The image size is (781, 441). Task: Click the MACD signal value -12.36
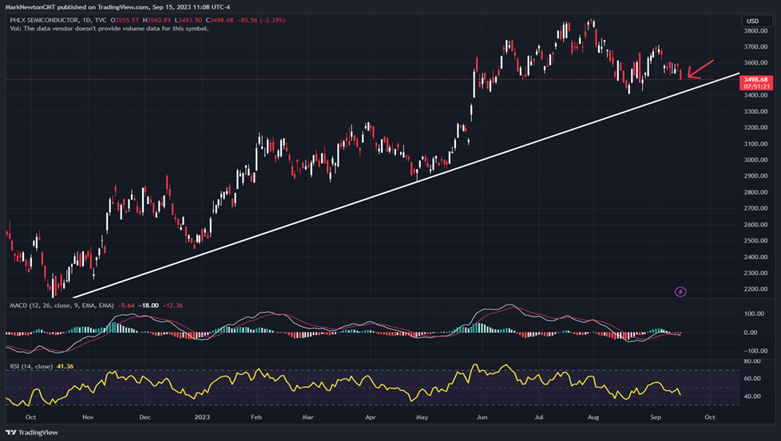[172, 305]
